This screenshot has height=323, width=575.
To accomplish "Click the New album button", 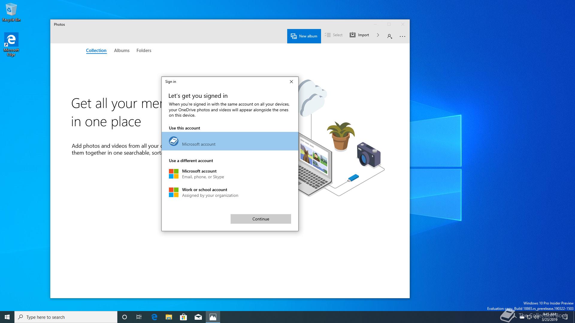I will click(304, 36).
